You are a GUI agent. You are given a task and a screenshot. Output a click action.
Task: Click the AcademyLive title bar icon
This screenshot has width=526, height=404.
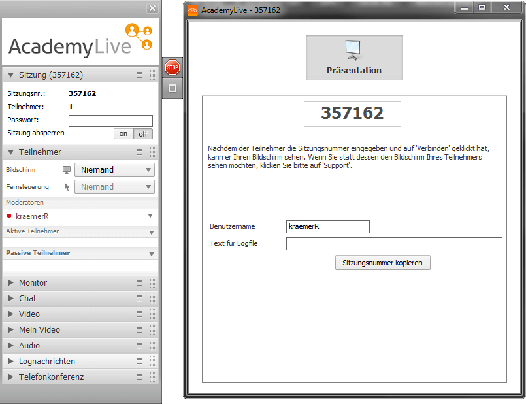point(193,10)
